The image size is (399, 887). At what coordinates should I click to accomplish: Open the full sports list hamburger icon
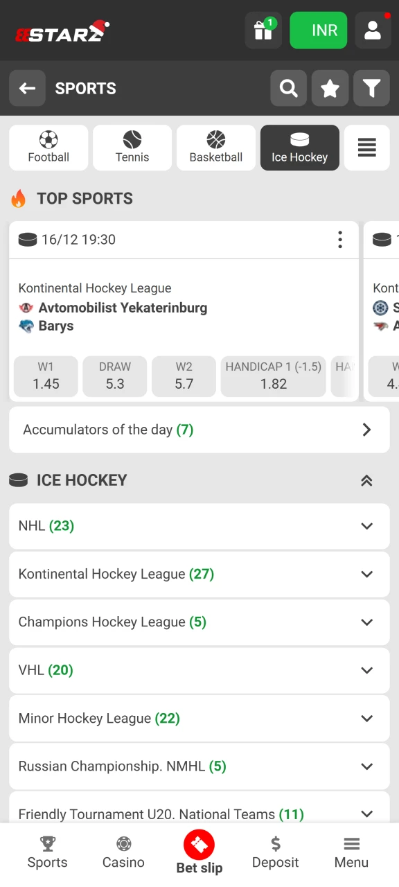click(x=366, y=148)
